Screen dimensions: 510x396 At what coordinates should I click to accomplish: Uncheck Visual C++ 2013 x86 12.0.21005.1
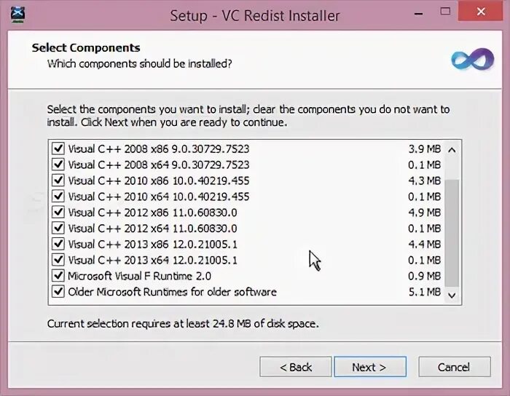[58, 245]
